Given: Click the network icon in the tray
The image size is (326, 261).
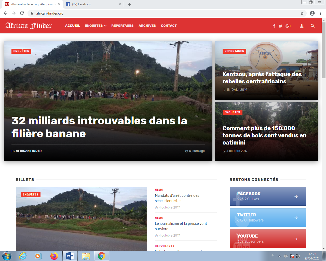Looking at the screenshot, I should (298, 256).
